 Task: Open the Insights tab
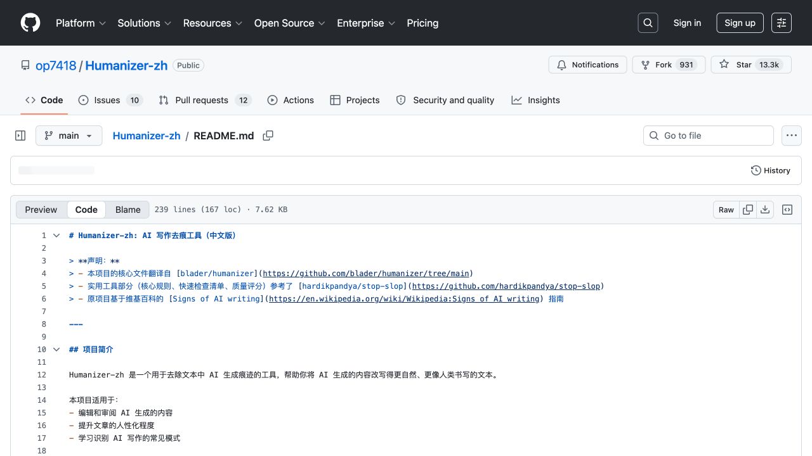[x=535, y=100]
